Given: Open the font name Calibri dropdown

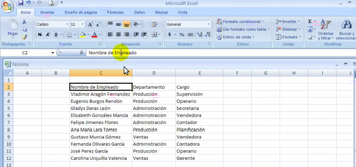Looking at the screenshot, I should pos(67,24).
